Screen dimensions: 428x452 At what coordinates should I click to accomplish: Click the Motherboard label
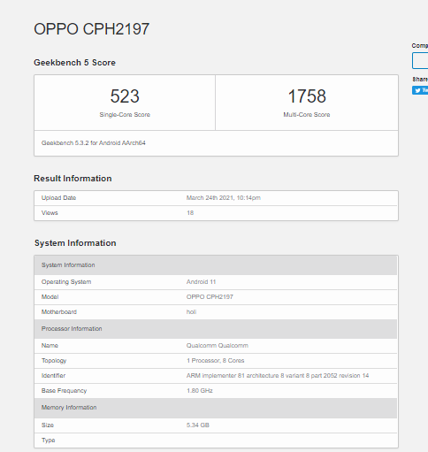[x=59, y=312]
